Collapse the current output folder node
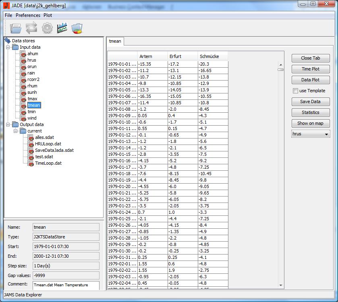Image resolution: width=338 pixels, height=302 pixels. pyautogui.click(x=15, y=131)
